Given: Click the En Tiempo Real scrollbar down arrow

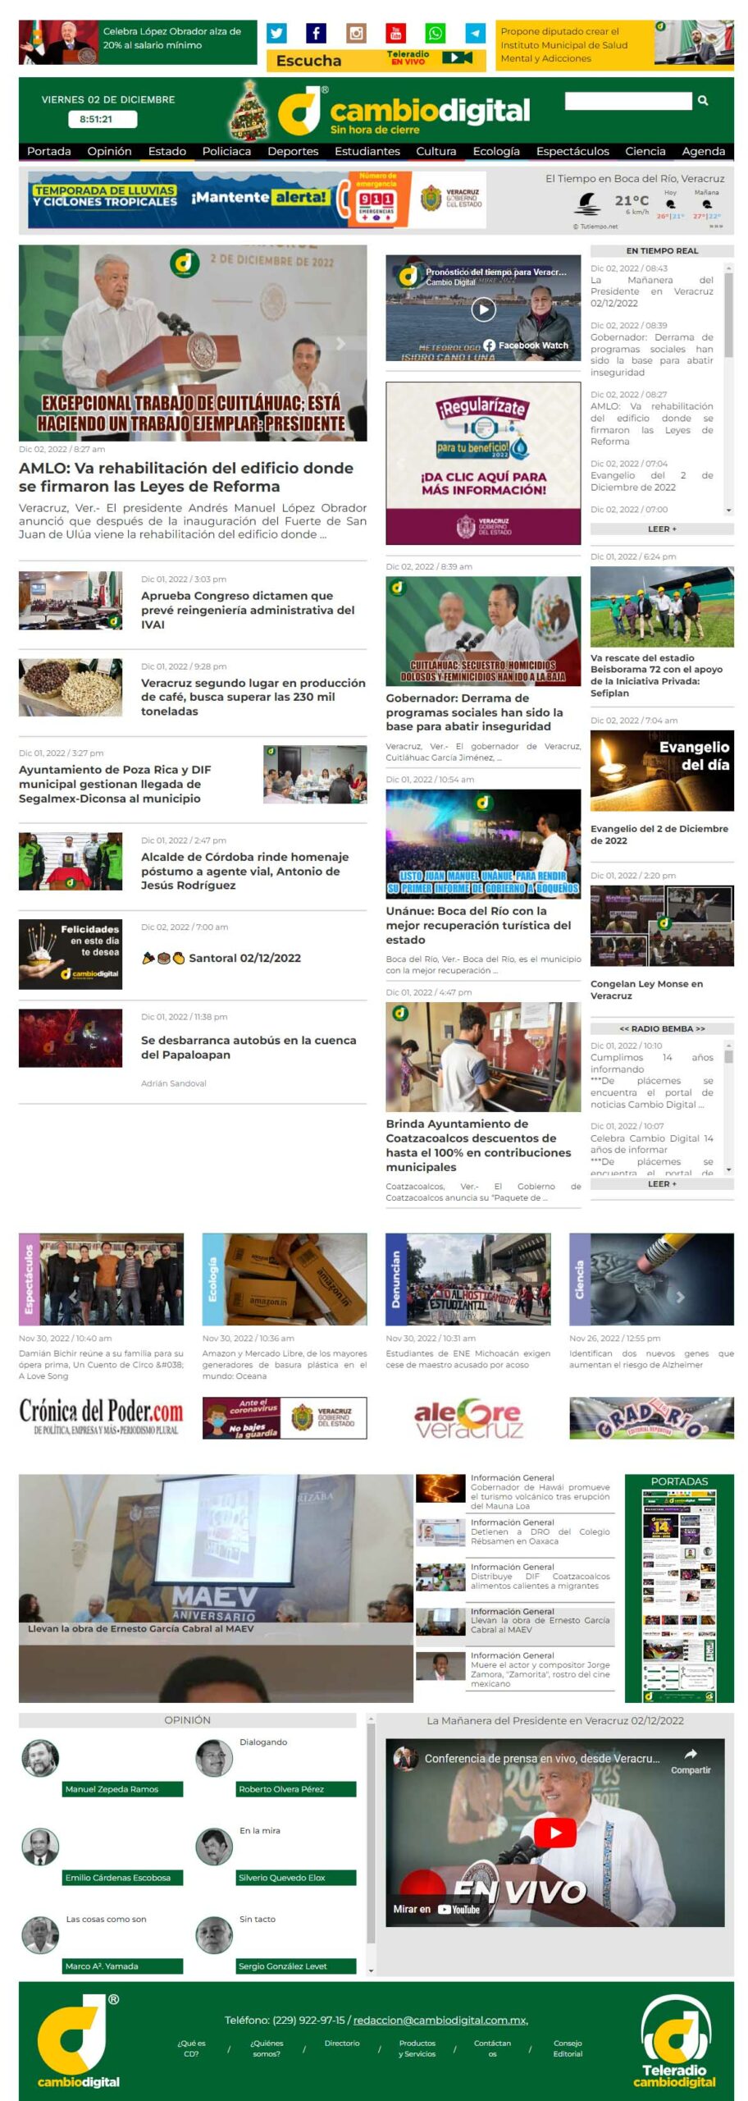Looking at the screenshot, I should click(728, 510).
